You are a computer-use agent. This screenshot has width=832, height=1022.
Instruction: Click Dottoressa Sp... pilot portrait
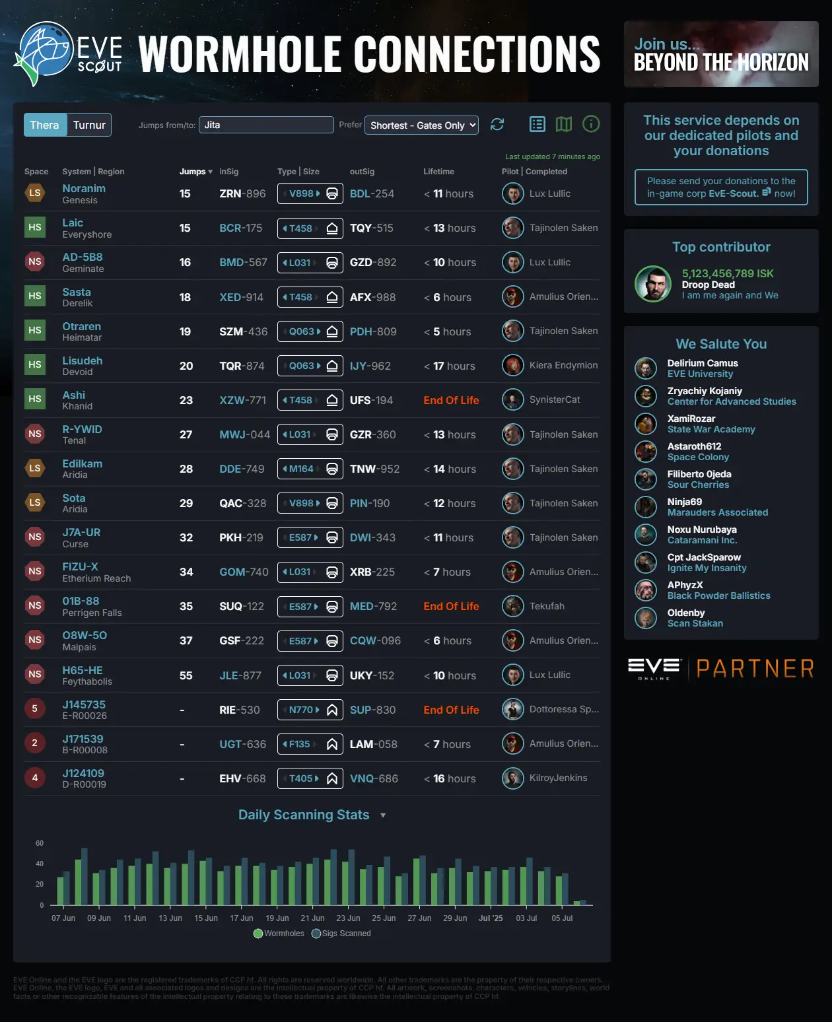click(513, 709)
